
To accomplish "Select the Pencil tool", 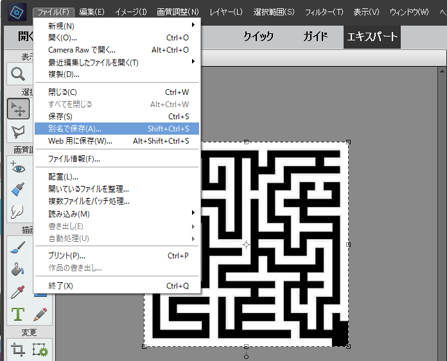I will click(40, 315).
